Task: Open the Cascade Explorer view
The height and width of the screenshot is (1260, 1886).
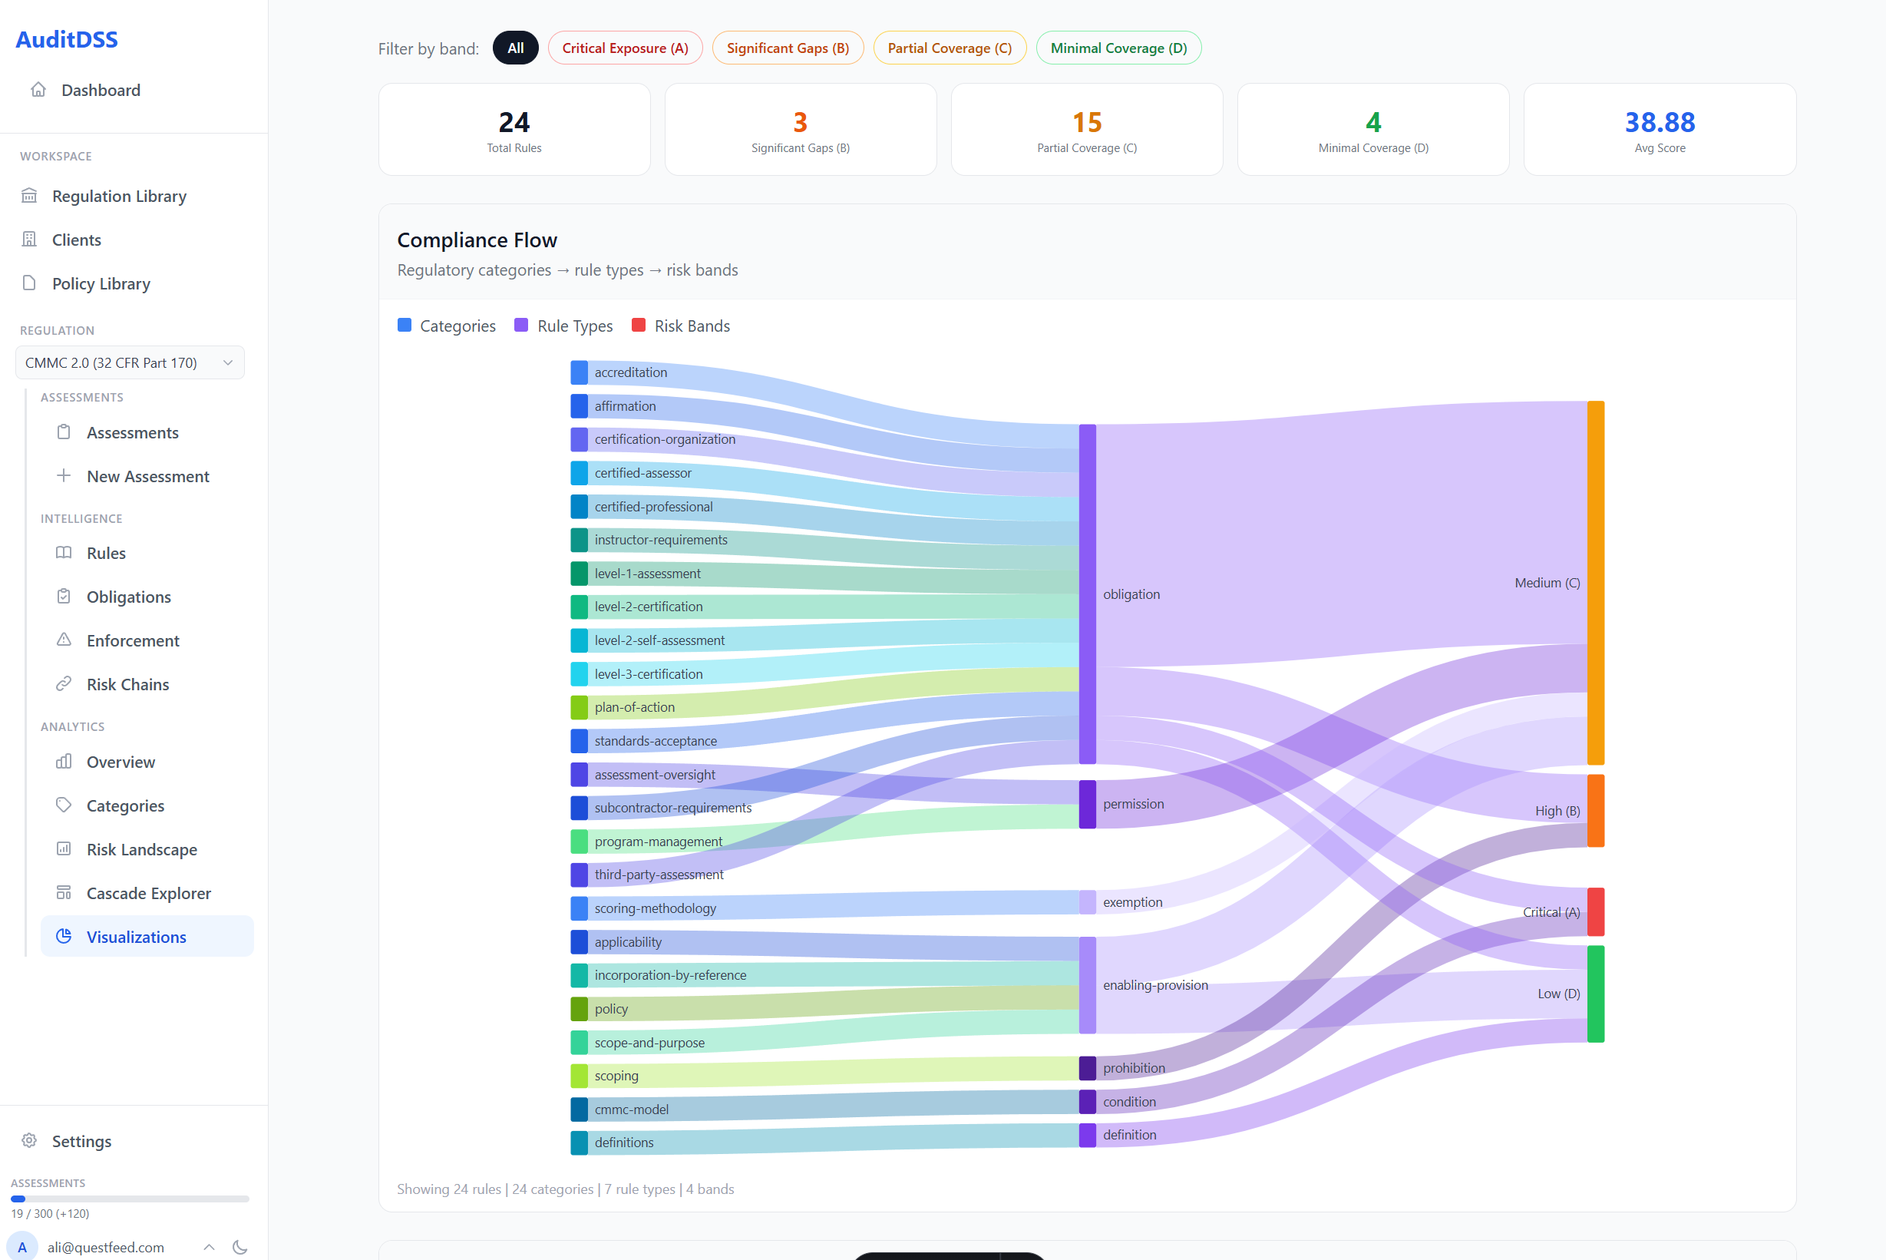Action: point(148,893)
